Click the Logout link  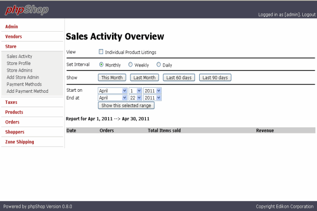309,15
